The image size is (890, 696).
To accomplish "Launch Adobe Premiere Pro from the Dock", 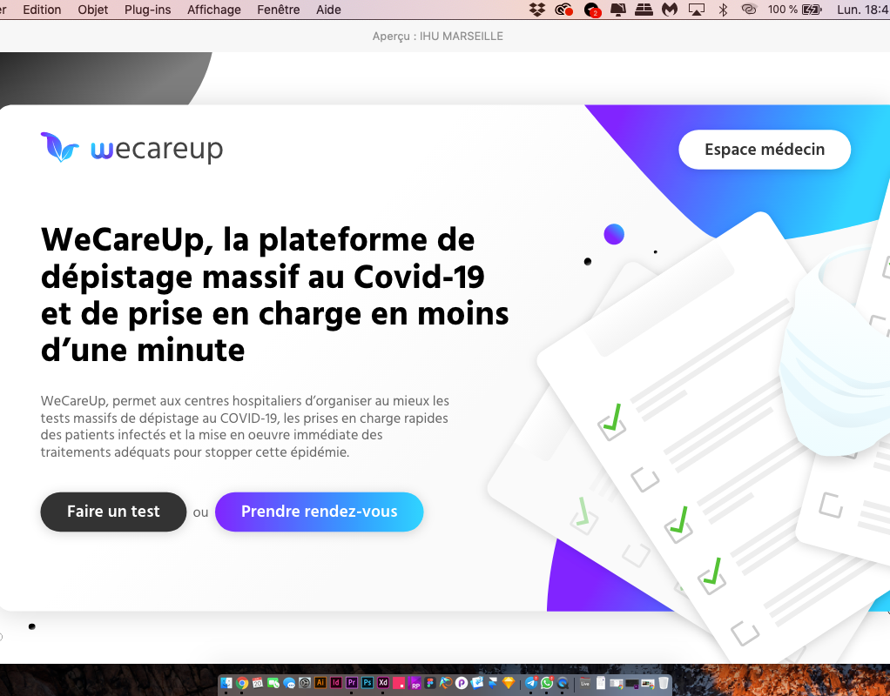I will pyautogui.click(x=351, y=683).
